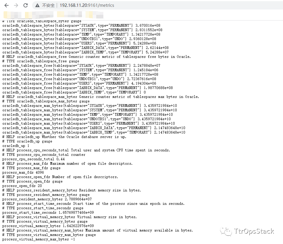283x244 pixels.
Task: Click the process_max_fds 4096 line
Action: pyautogui.click(x=23, y=172)
